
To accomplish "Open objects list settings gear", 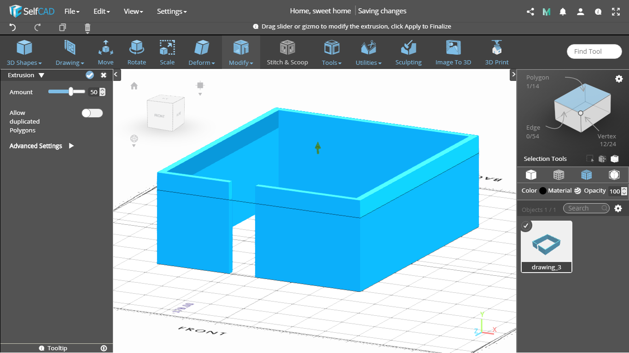I will tap(618, 208).
